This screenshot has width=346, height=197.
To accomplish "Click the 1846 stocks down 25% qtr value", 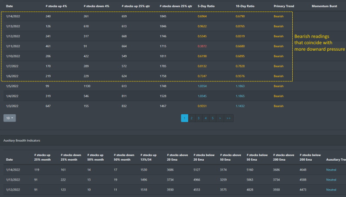I will coord(163,26).
